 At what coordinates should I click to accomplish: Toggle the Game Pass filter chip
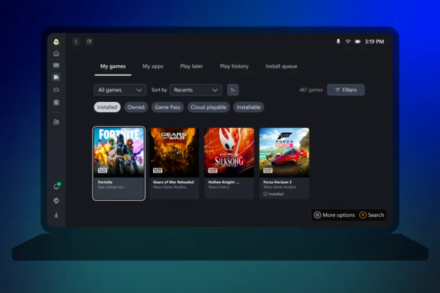[168, 107]
